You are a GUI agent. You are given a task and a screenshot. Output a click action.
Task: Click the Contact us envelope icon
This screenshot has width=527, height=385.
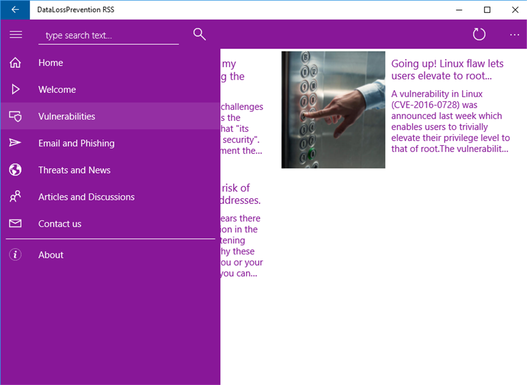coord(15,223)
